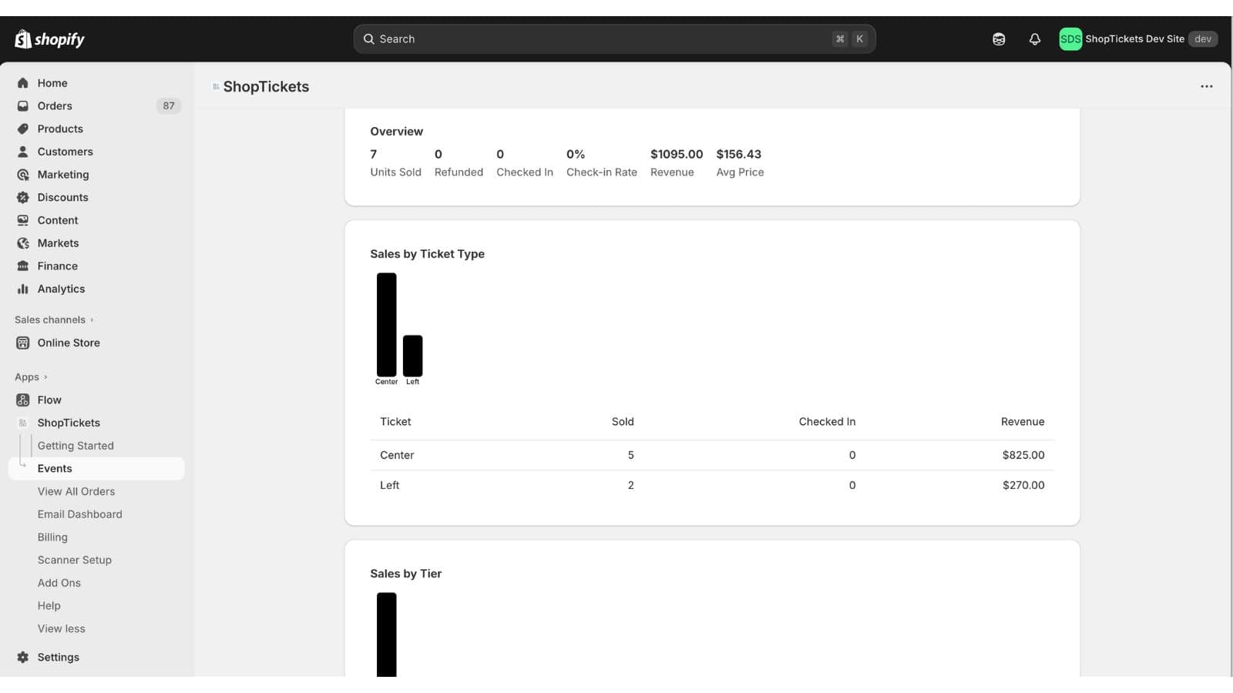The width and height of the screenshot is (1233, 693).
Task: Click the Settings gear icon
Action: point(23,657)
